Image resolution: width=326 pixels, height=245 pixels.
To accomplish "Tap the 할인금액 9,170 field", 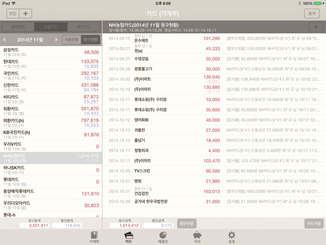I will 158,225.
